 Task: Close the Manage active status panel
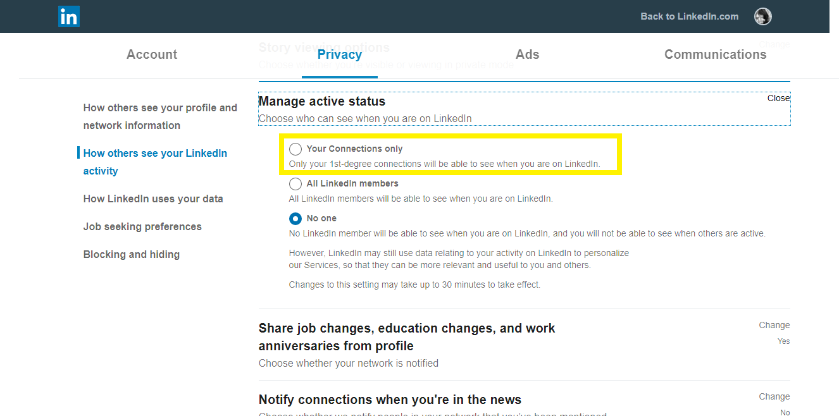[x=778, y=97]
